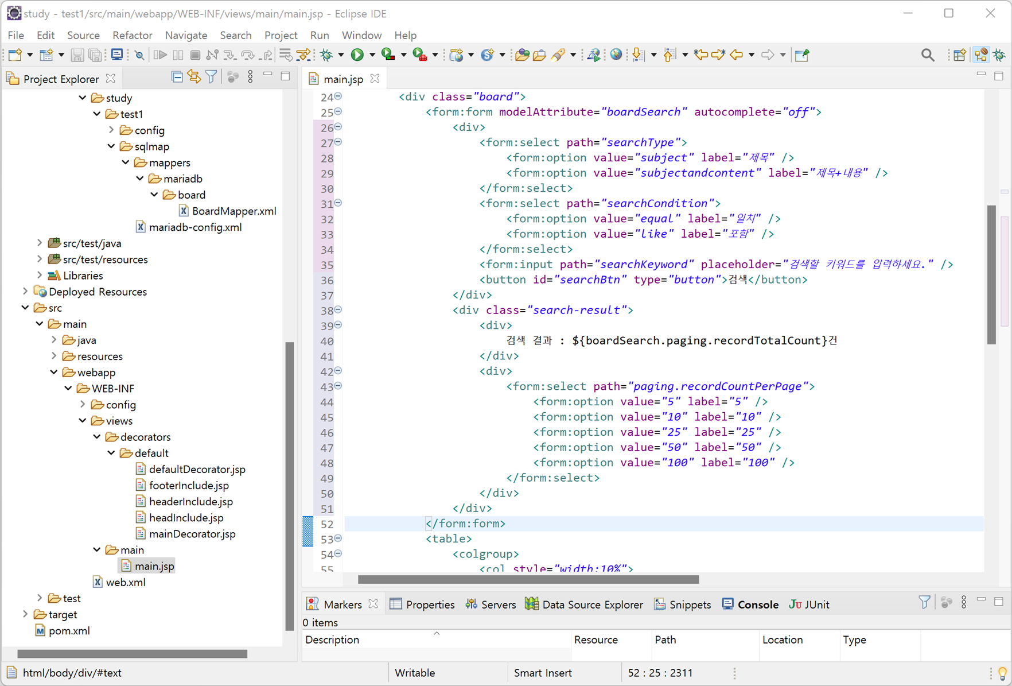1012x686 pixels.
Task: Click Collapse All in Project Explorer
Action: click(177, 77)
